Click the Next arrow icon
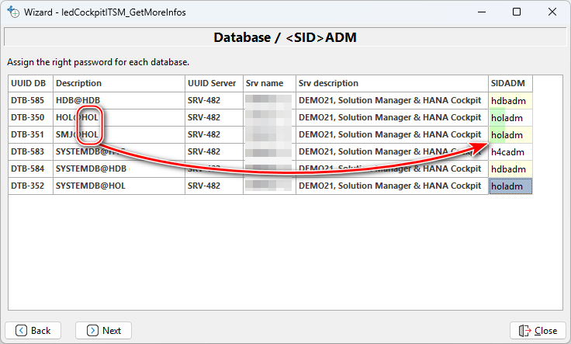 click(92, 330)
